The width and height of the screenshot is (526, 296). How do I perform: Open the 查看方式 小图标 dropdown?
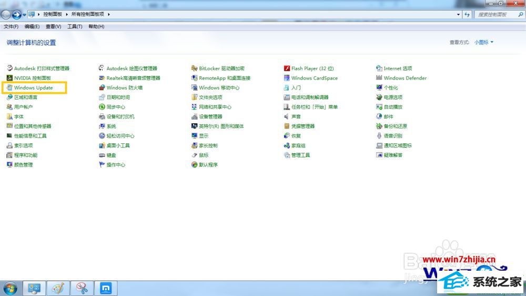point(484,42)
